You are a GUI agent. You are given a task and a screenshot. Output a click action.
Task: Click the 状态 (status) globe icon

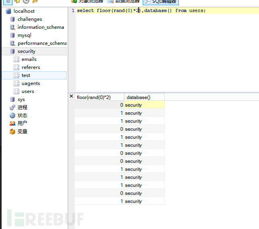pyautogui.click(x=12, y=116)
